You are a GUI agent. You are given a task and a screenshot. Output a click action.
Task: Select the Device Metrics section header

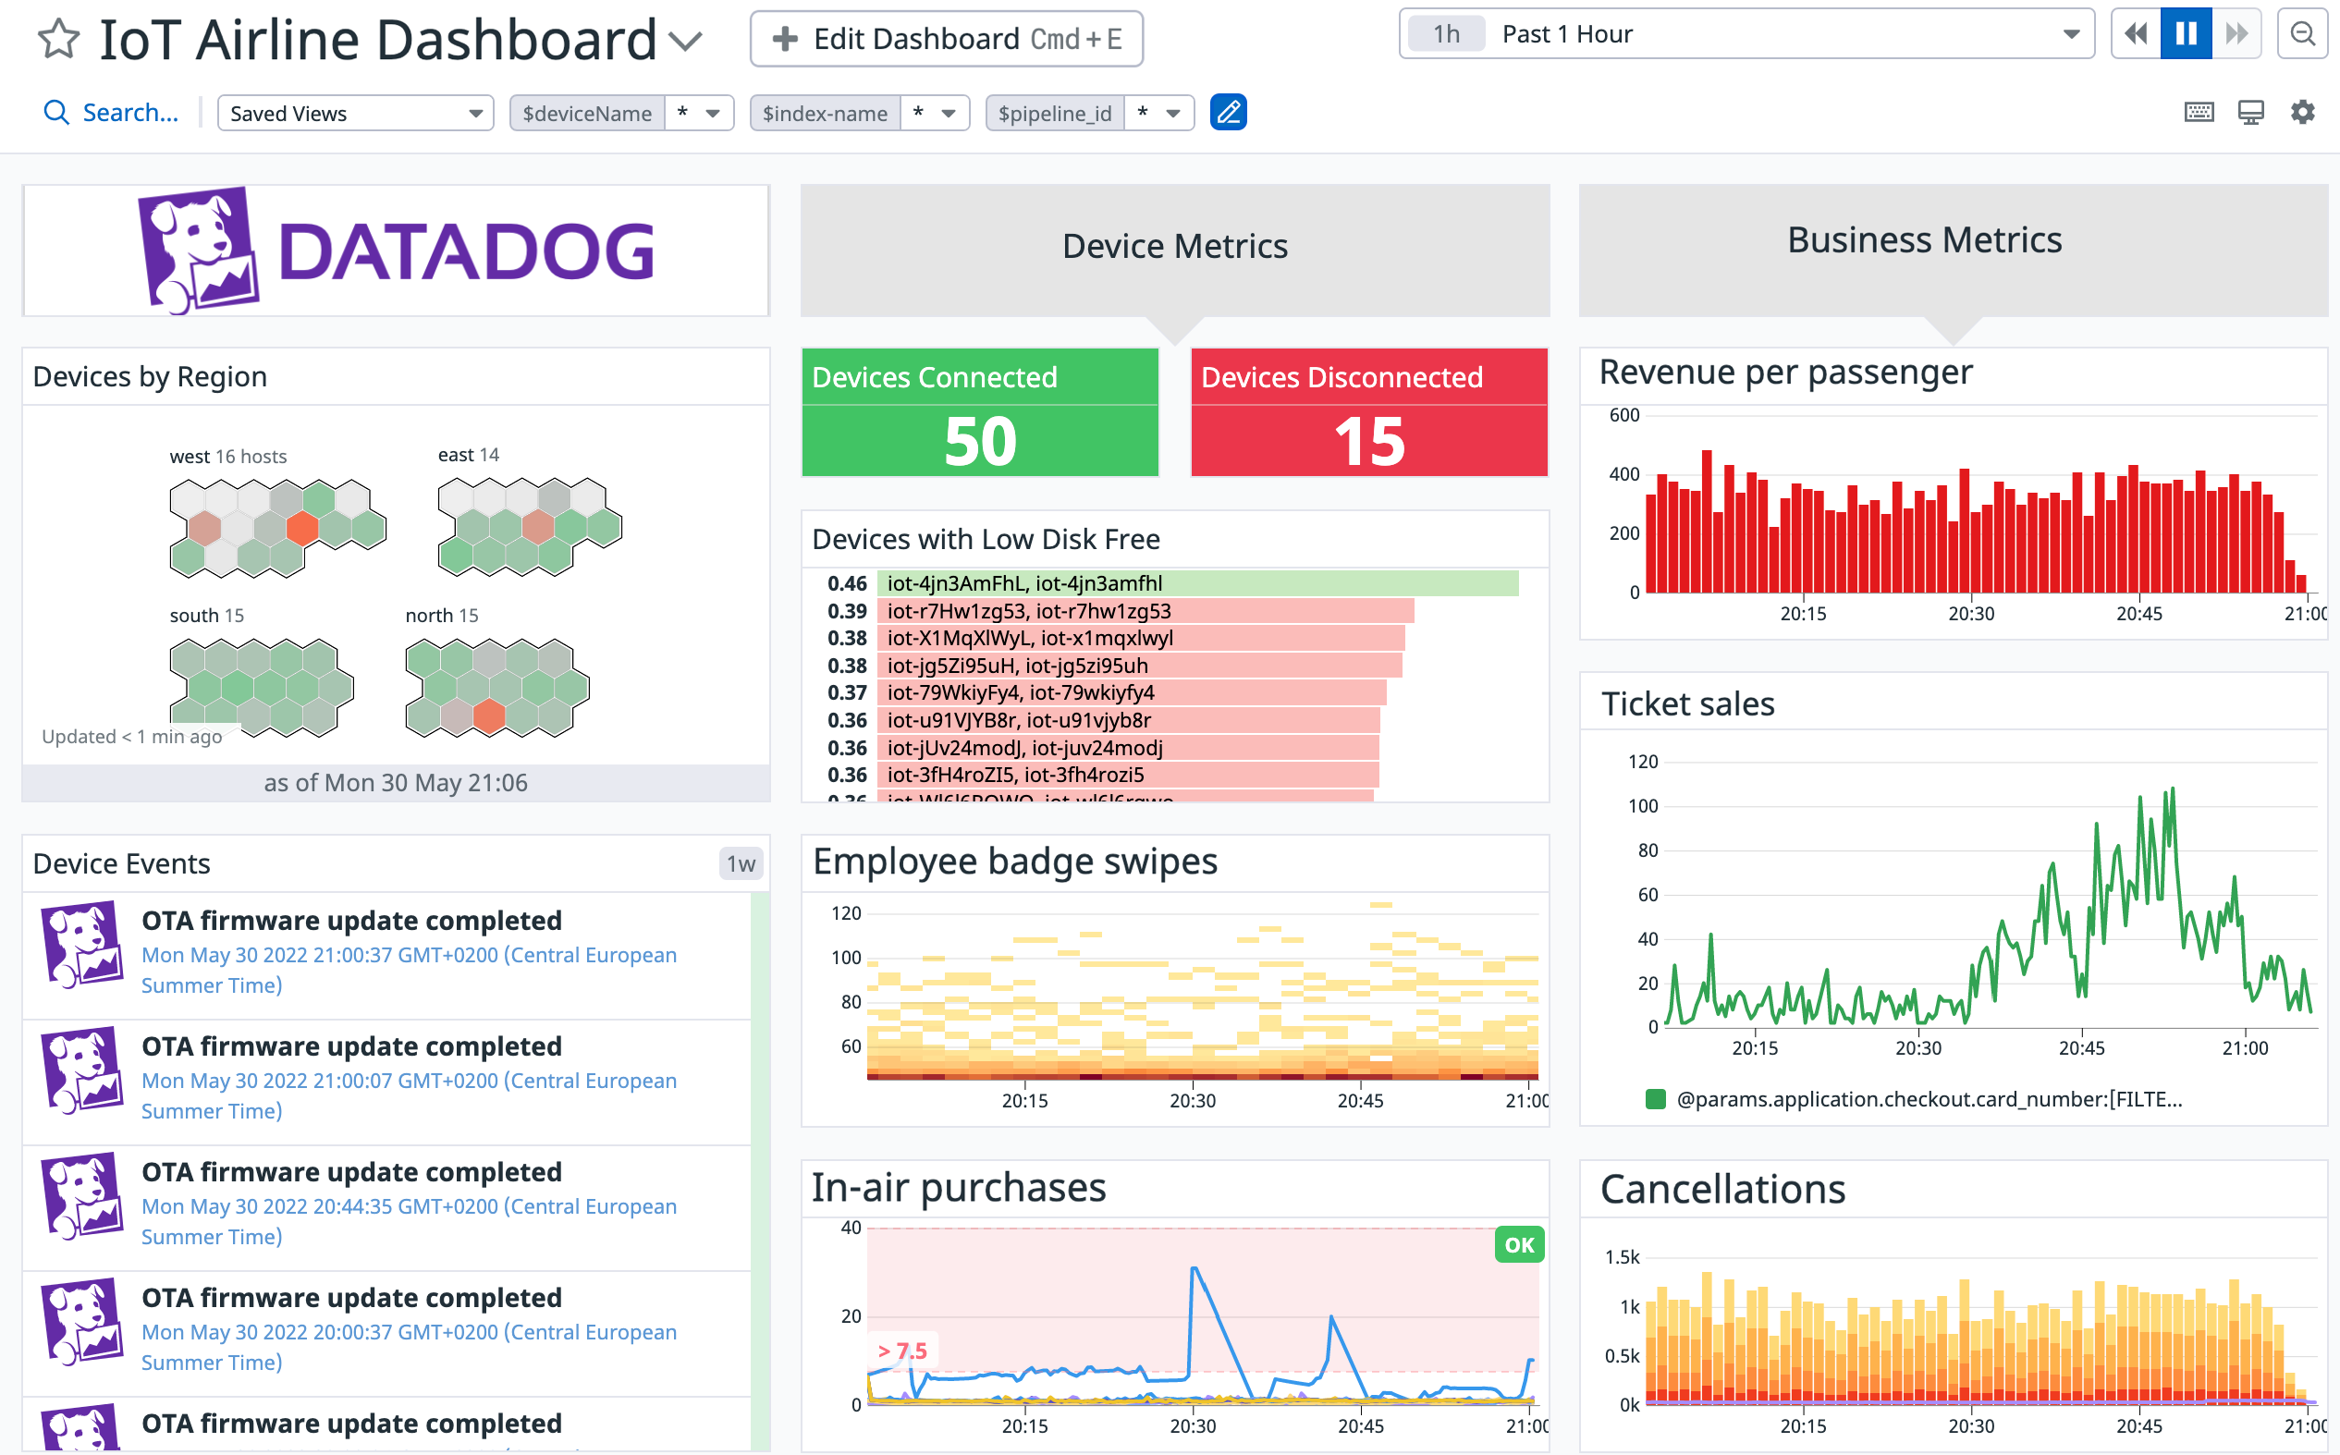coord(1174,246)
